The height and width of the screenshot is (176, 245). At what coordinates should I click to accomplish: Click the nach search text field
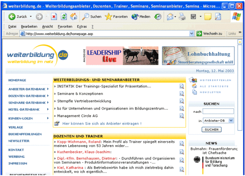[x=218, y=111]
